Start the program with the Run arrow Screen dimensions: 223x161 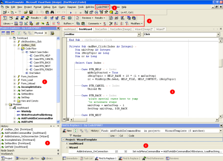point(71,12)
